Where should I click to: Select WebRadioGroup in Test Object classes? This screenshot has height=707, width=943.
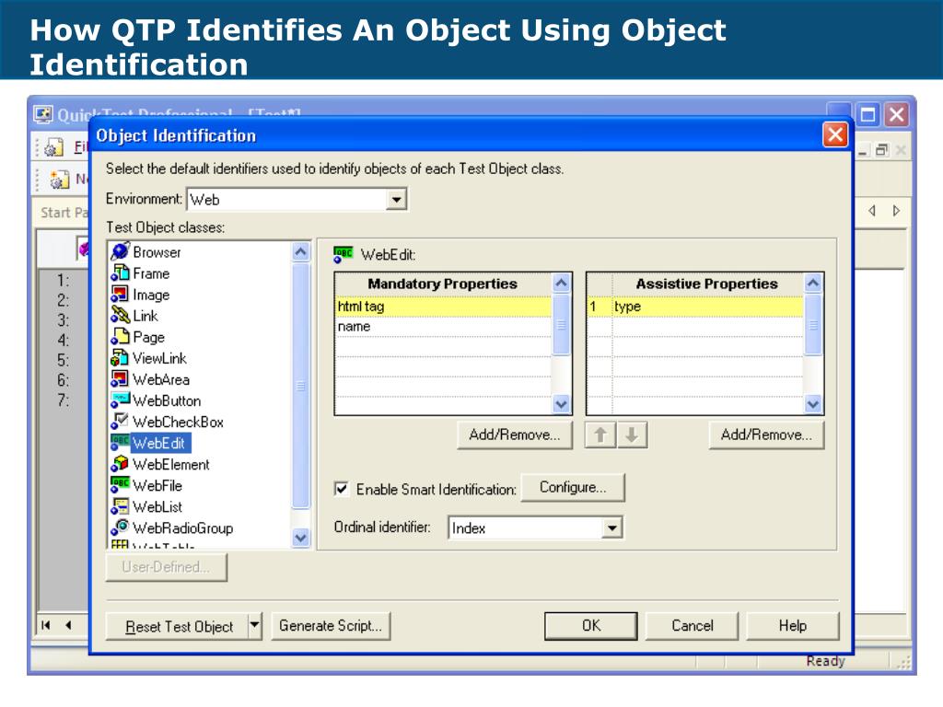(183, 527)
